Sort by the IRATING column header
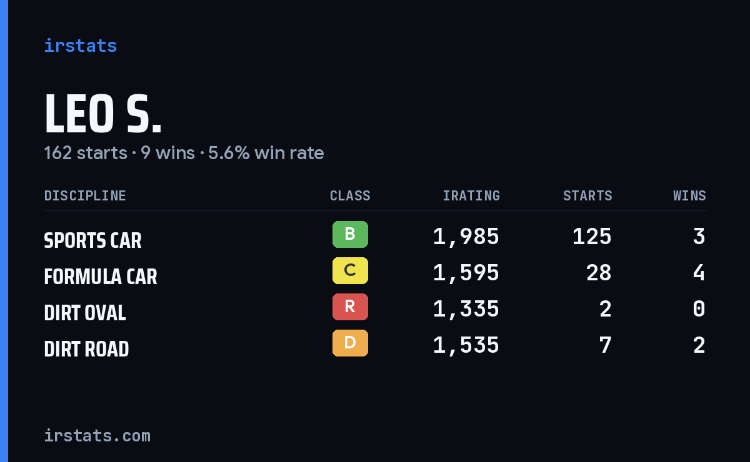750x462 pixels. click(x=471, y=196)
